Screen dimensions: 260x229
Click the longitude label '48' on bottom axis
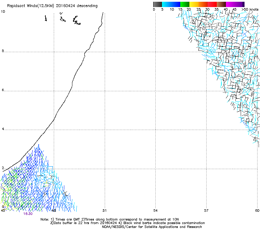click(53, 211)
